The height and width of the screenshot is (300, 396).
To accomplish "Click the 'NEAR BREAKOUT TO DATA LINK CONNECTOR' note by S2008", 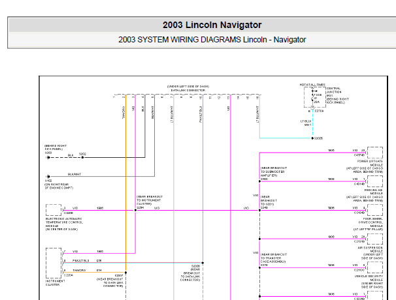I will click(x=190, y=275).
